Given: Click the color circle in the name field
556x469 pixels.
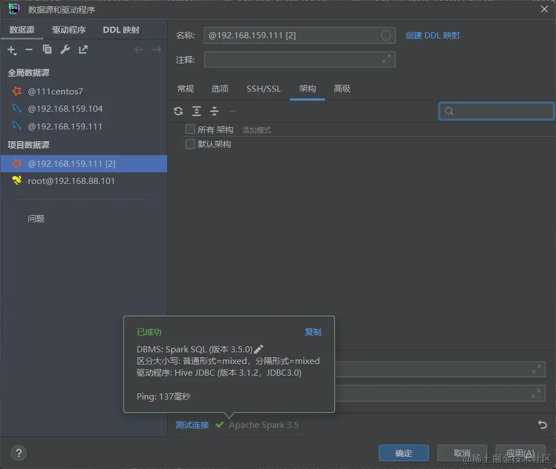Looking at the screenshot, I should (386, 36).
